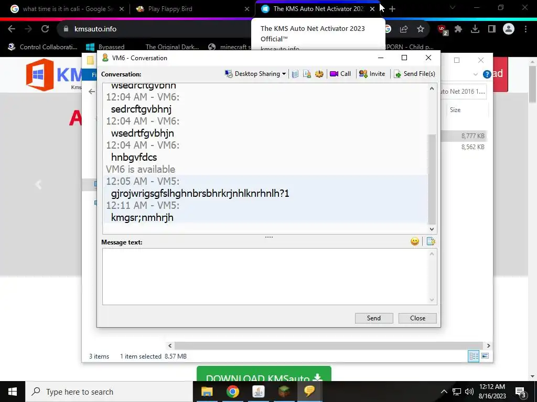
Task: Click the taskbar search box
Action: tap(109, 392)
